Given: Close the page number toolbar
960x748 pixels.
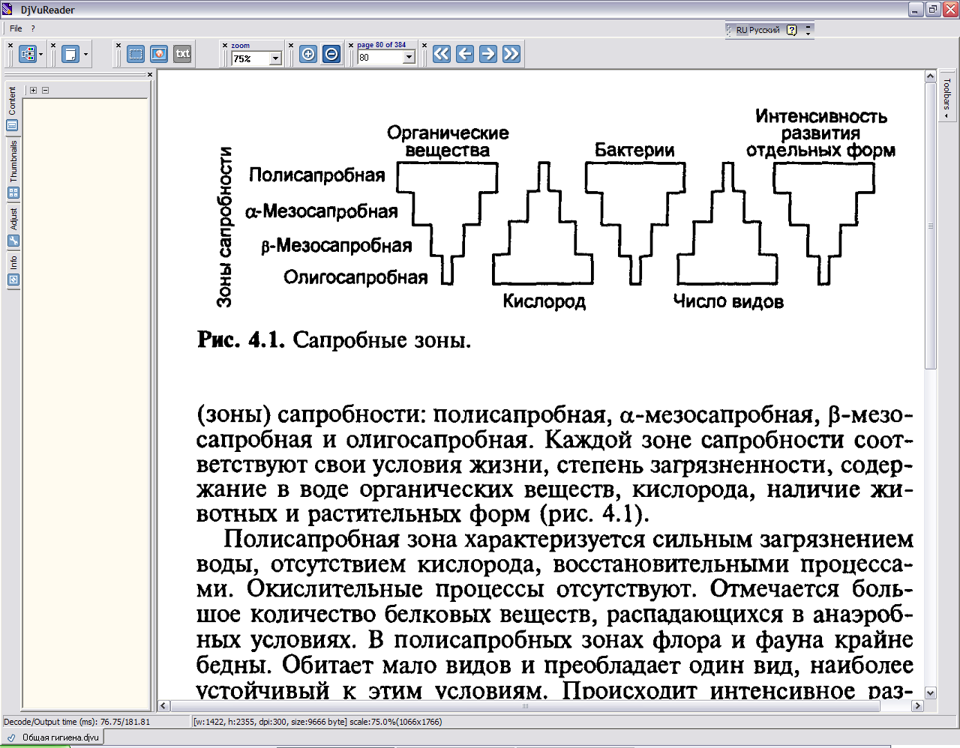Looking at the screenshot, I should pos(351,46).
